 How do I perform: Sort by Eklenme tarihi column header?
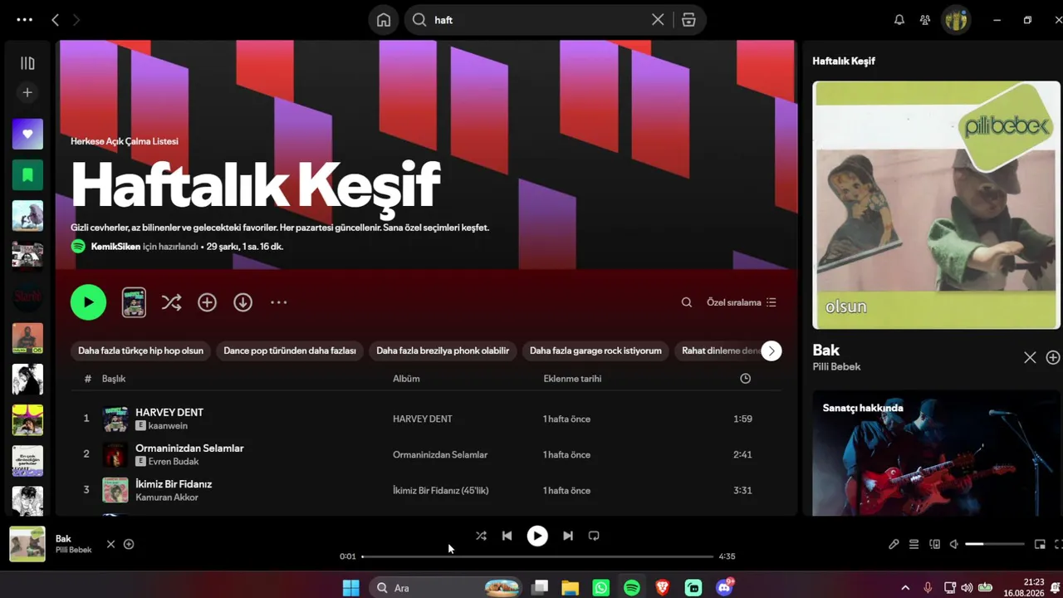coord(572,379)
